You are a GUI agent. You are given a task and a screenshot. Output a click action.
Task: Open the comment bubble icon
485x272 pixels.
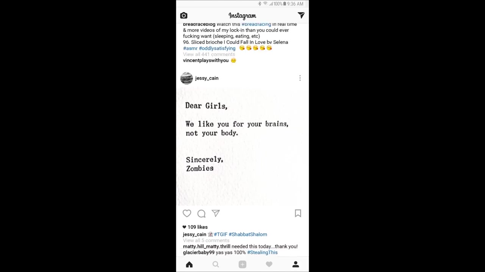coord(201,213)
